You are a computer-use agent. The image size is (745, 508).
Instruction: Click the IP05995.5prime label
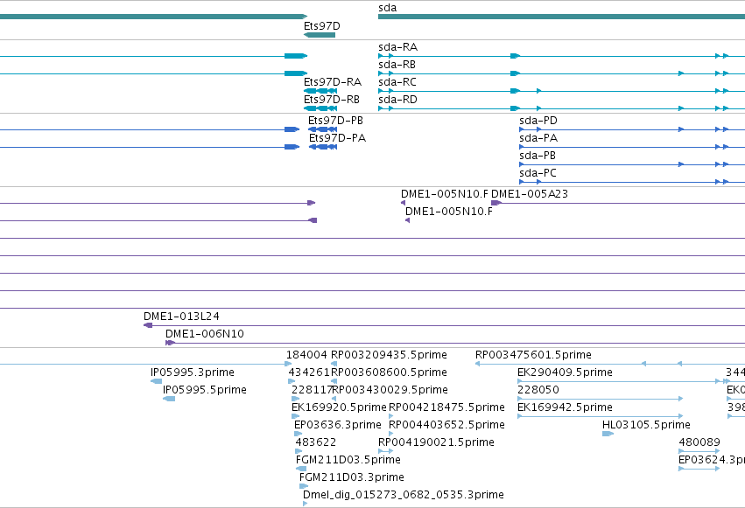point(205,390)
